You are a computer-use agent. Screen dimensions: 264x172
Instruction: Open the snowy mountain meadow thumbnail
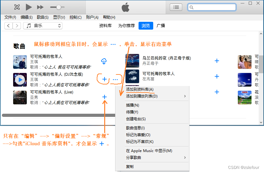(245, 98)
